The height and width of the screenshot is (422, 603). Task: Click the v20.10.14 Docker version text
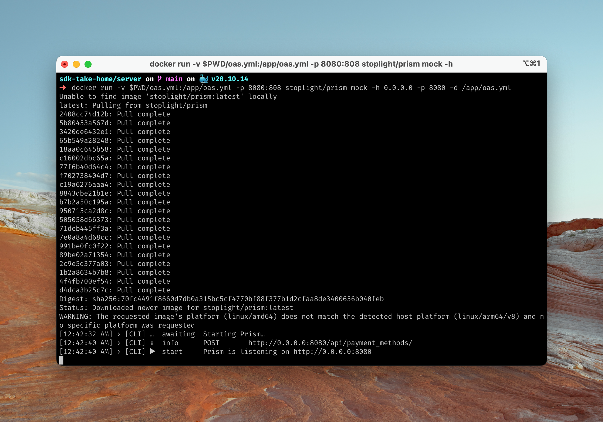tap(229, 79)
